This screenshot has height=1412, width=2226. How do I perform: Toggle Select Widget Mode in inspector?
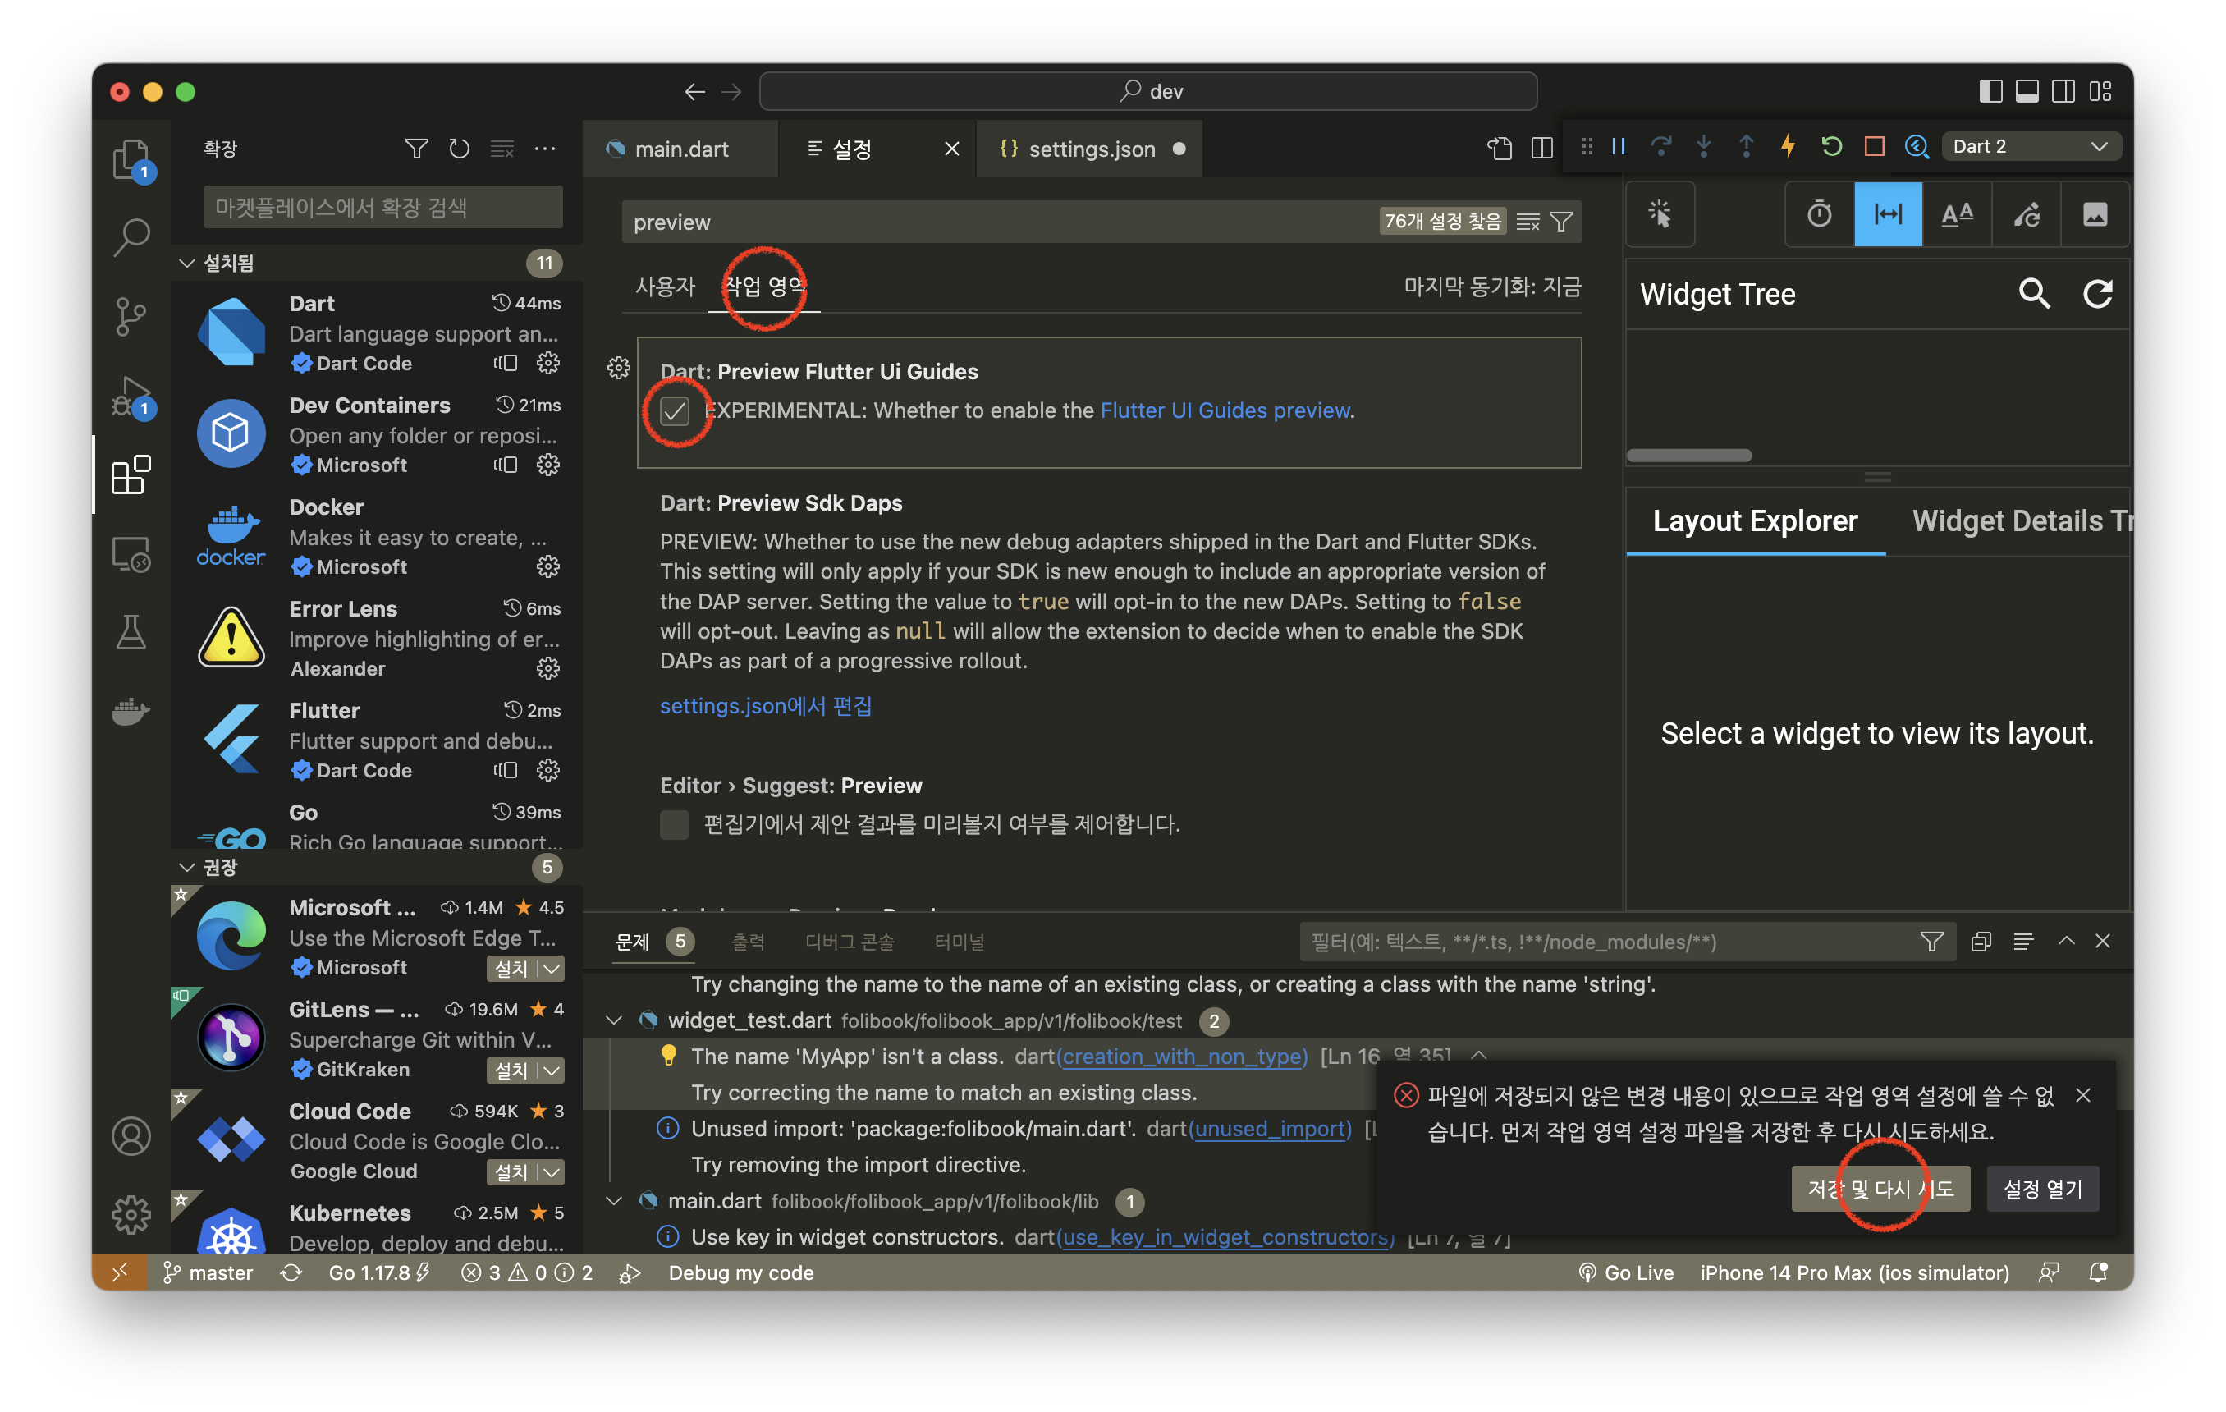point(1660,214)
